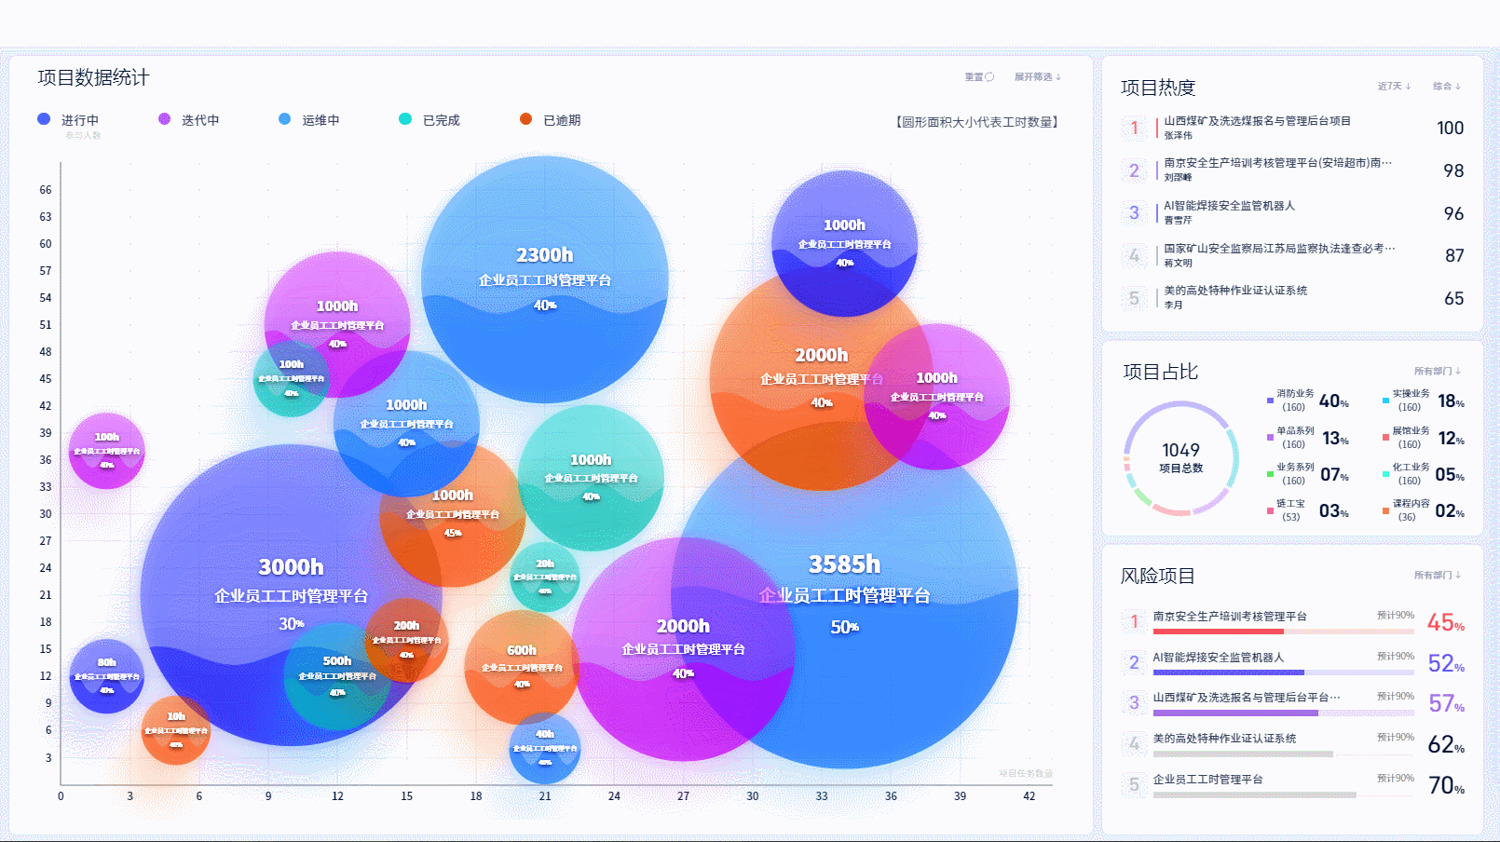The image size is (1500, 842).
Task: Click the 单品系列 purple color swatch
Action: pos(1270,437)
